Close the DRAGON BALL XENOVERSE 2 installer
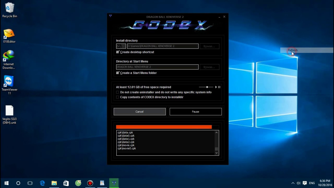Image resolution: width=334 pixels, height=188 pixels. click(x=224, y=17)
